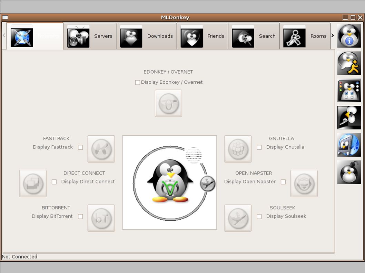Click the Open Napster logo button
365x273 pixels.
(x=304, y=183)
